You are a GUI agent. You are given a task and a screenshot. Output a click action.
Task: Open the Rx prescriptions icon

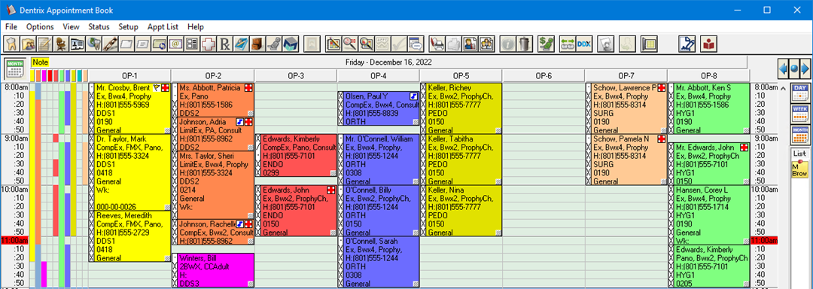click(x=224, y=44)
